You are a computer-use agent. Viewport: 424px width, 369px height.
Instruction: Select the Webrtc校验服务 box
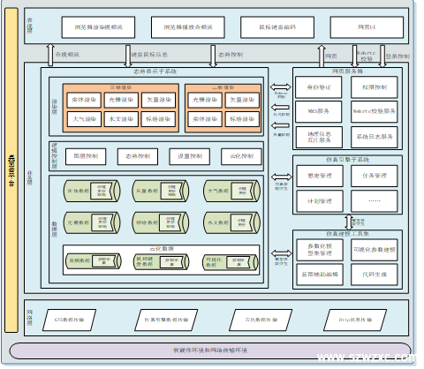tap(375, 111)
